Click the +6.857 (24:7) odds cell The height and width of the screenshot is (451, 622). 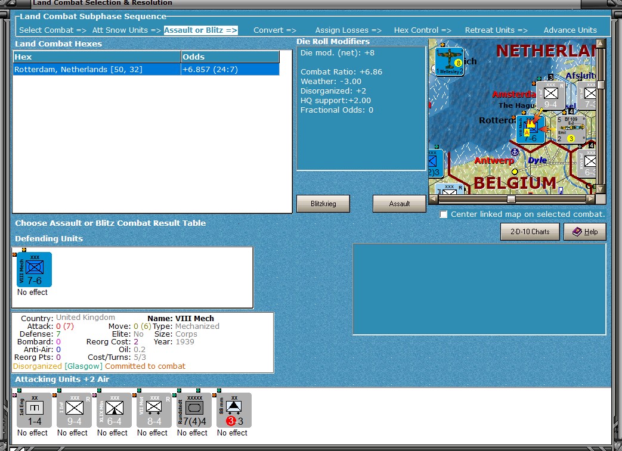[230, 69]
